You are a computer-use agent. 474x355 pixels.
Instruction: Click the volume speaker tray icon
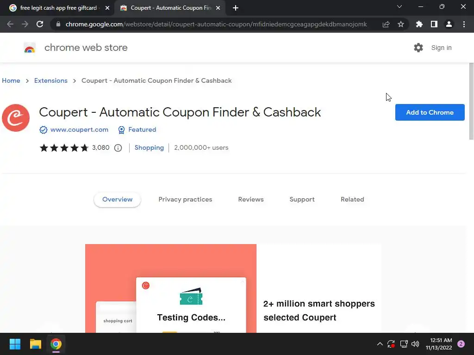click(415, 344)
